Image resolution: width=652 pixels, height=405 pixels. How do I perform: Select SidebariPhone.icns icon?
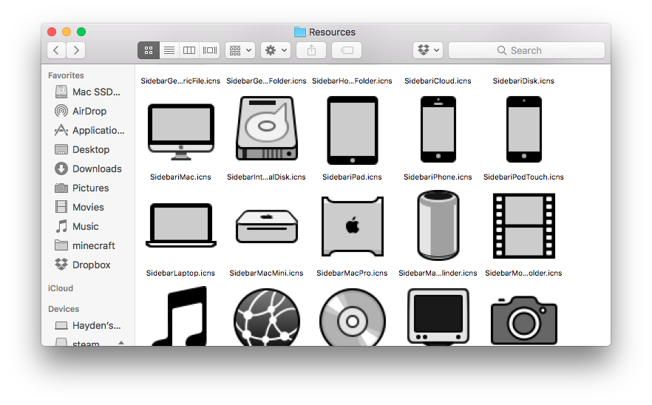point(438,129)
